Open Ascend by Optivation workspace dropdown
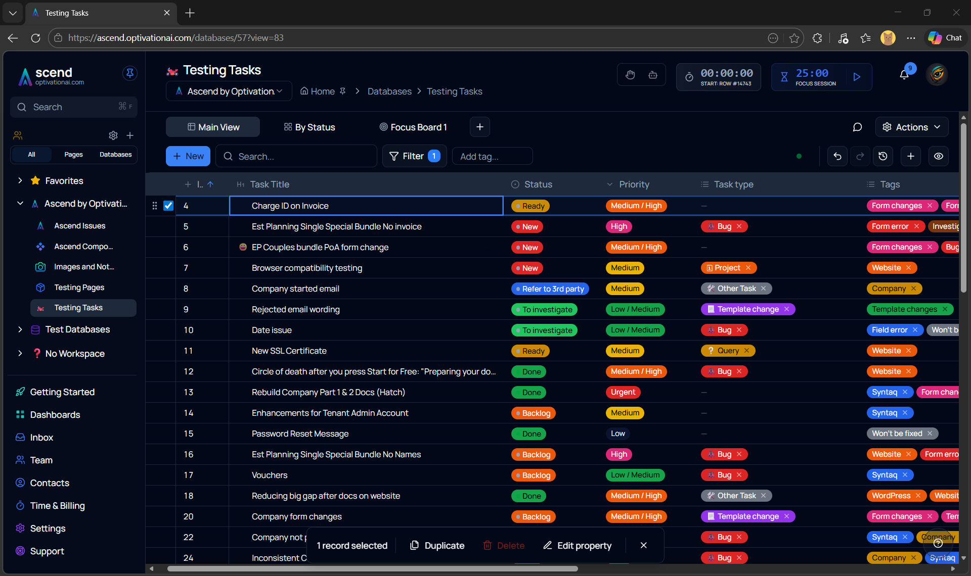The image size is (971, 576). click(229, 91)
